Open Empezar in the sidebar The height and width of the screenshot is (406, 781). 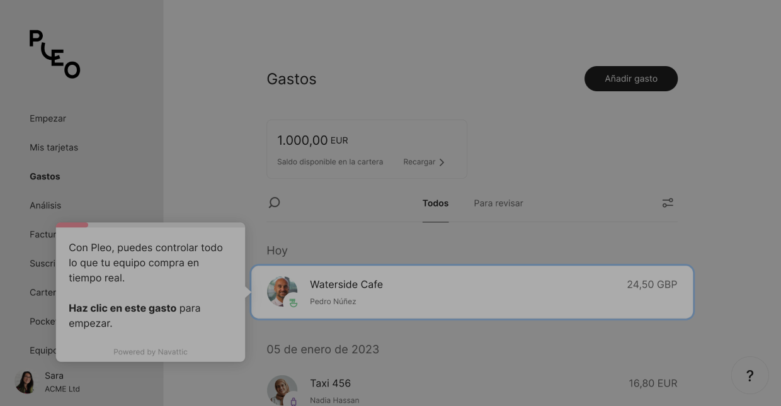tap(48, 118)
